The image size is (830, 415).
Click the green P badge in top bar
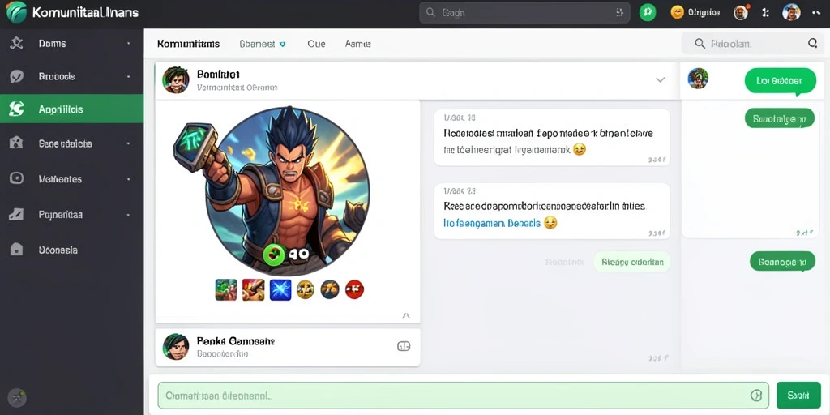tap(648, 12)
